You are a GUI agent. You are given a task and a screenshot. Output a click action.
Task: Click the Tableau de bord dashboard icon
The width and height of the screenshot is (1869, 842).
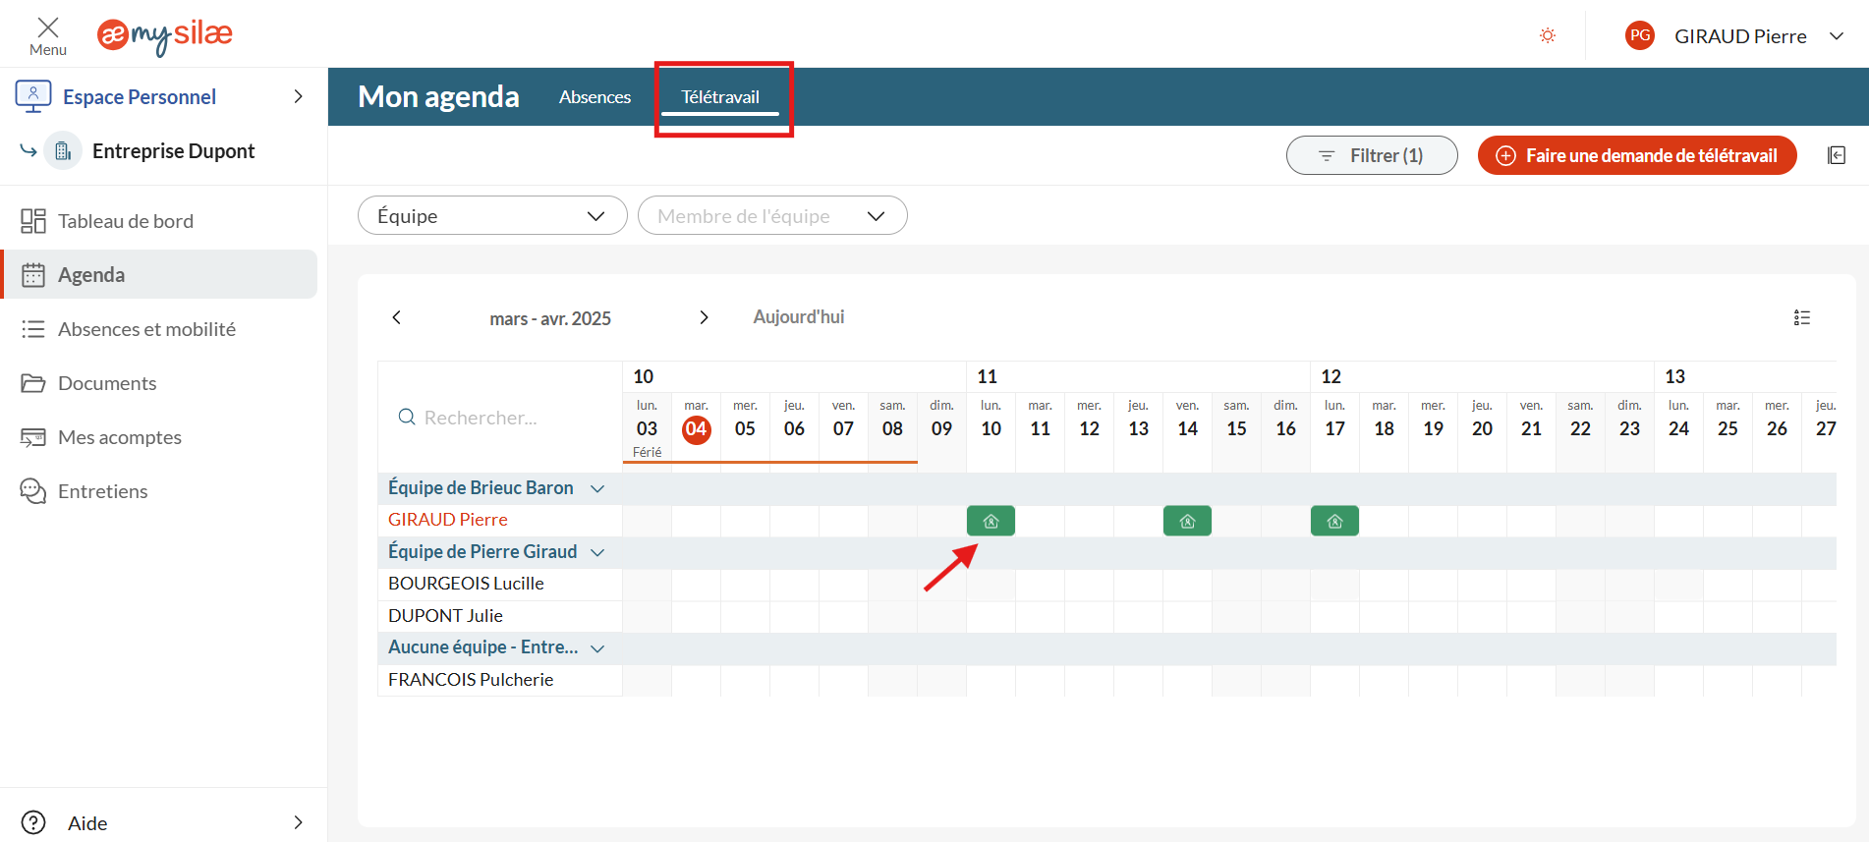33,221
